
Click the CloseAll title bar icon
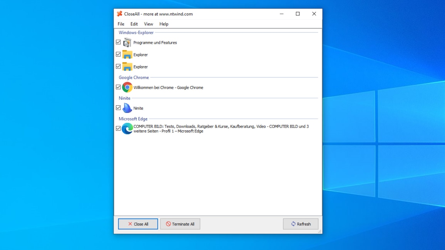coord(119,13)
